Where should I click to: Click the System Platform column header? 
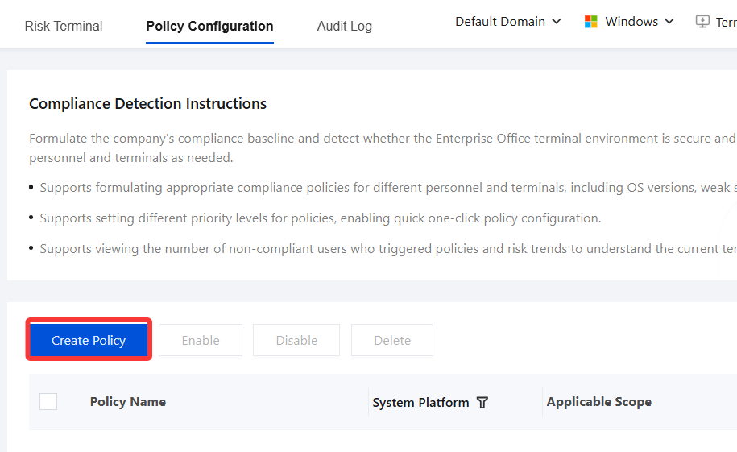pos(420,403)
